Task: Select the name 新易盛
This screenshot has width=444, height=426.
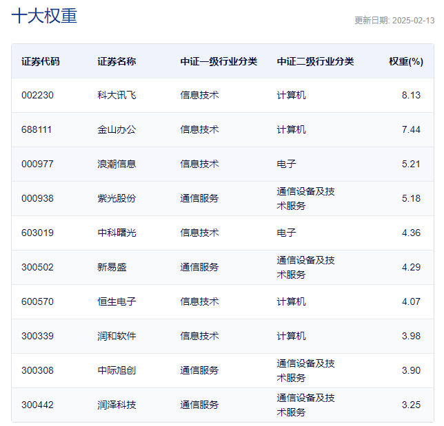Action: (112, 267)
